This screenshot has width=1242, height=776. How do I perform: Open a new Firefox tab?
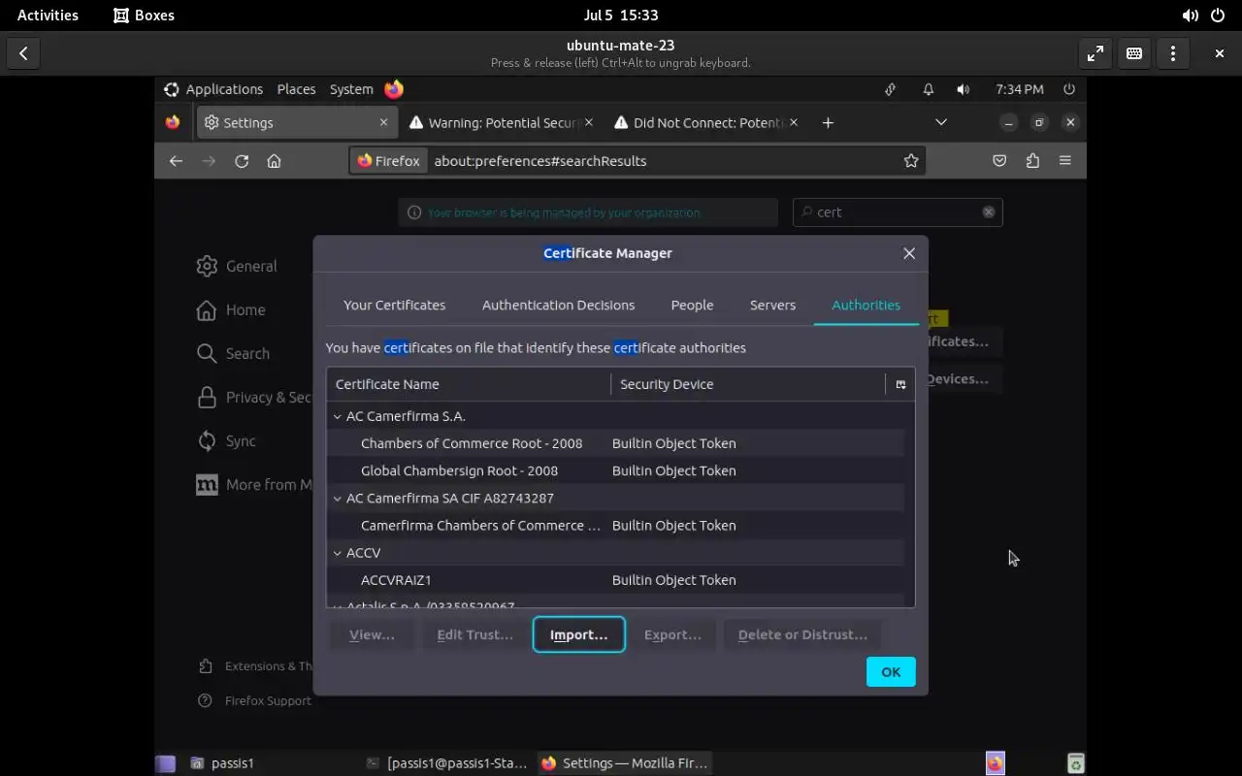(828, 123)
